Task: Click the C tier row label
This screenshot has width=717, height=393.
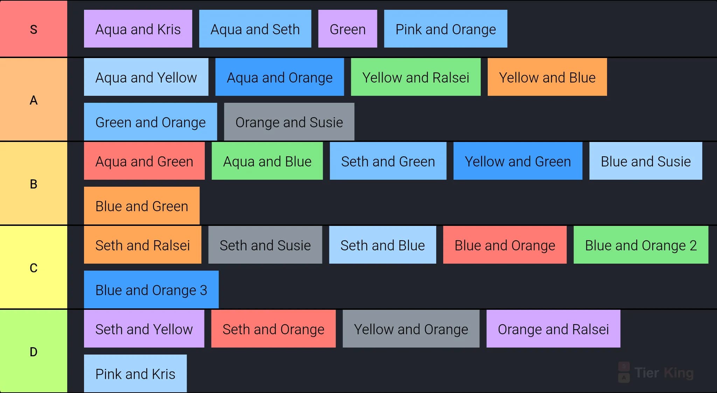Action: coord(34,267)
